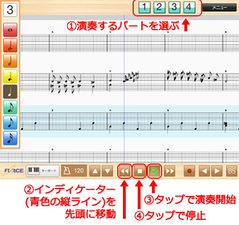Rewind indicator to the beginning
The height and width of the screenshot is (225, 239).
pos(125,171)
